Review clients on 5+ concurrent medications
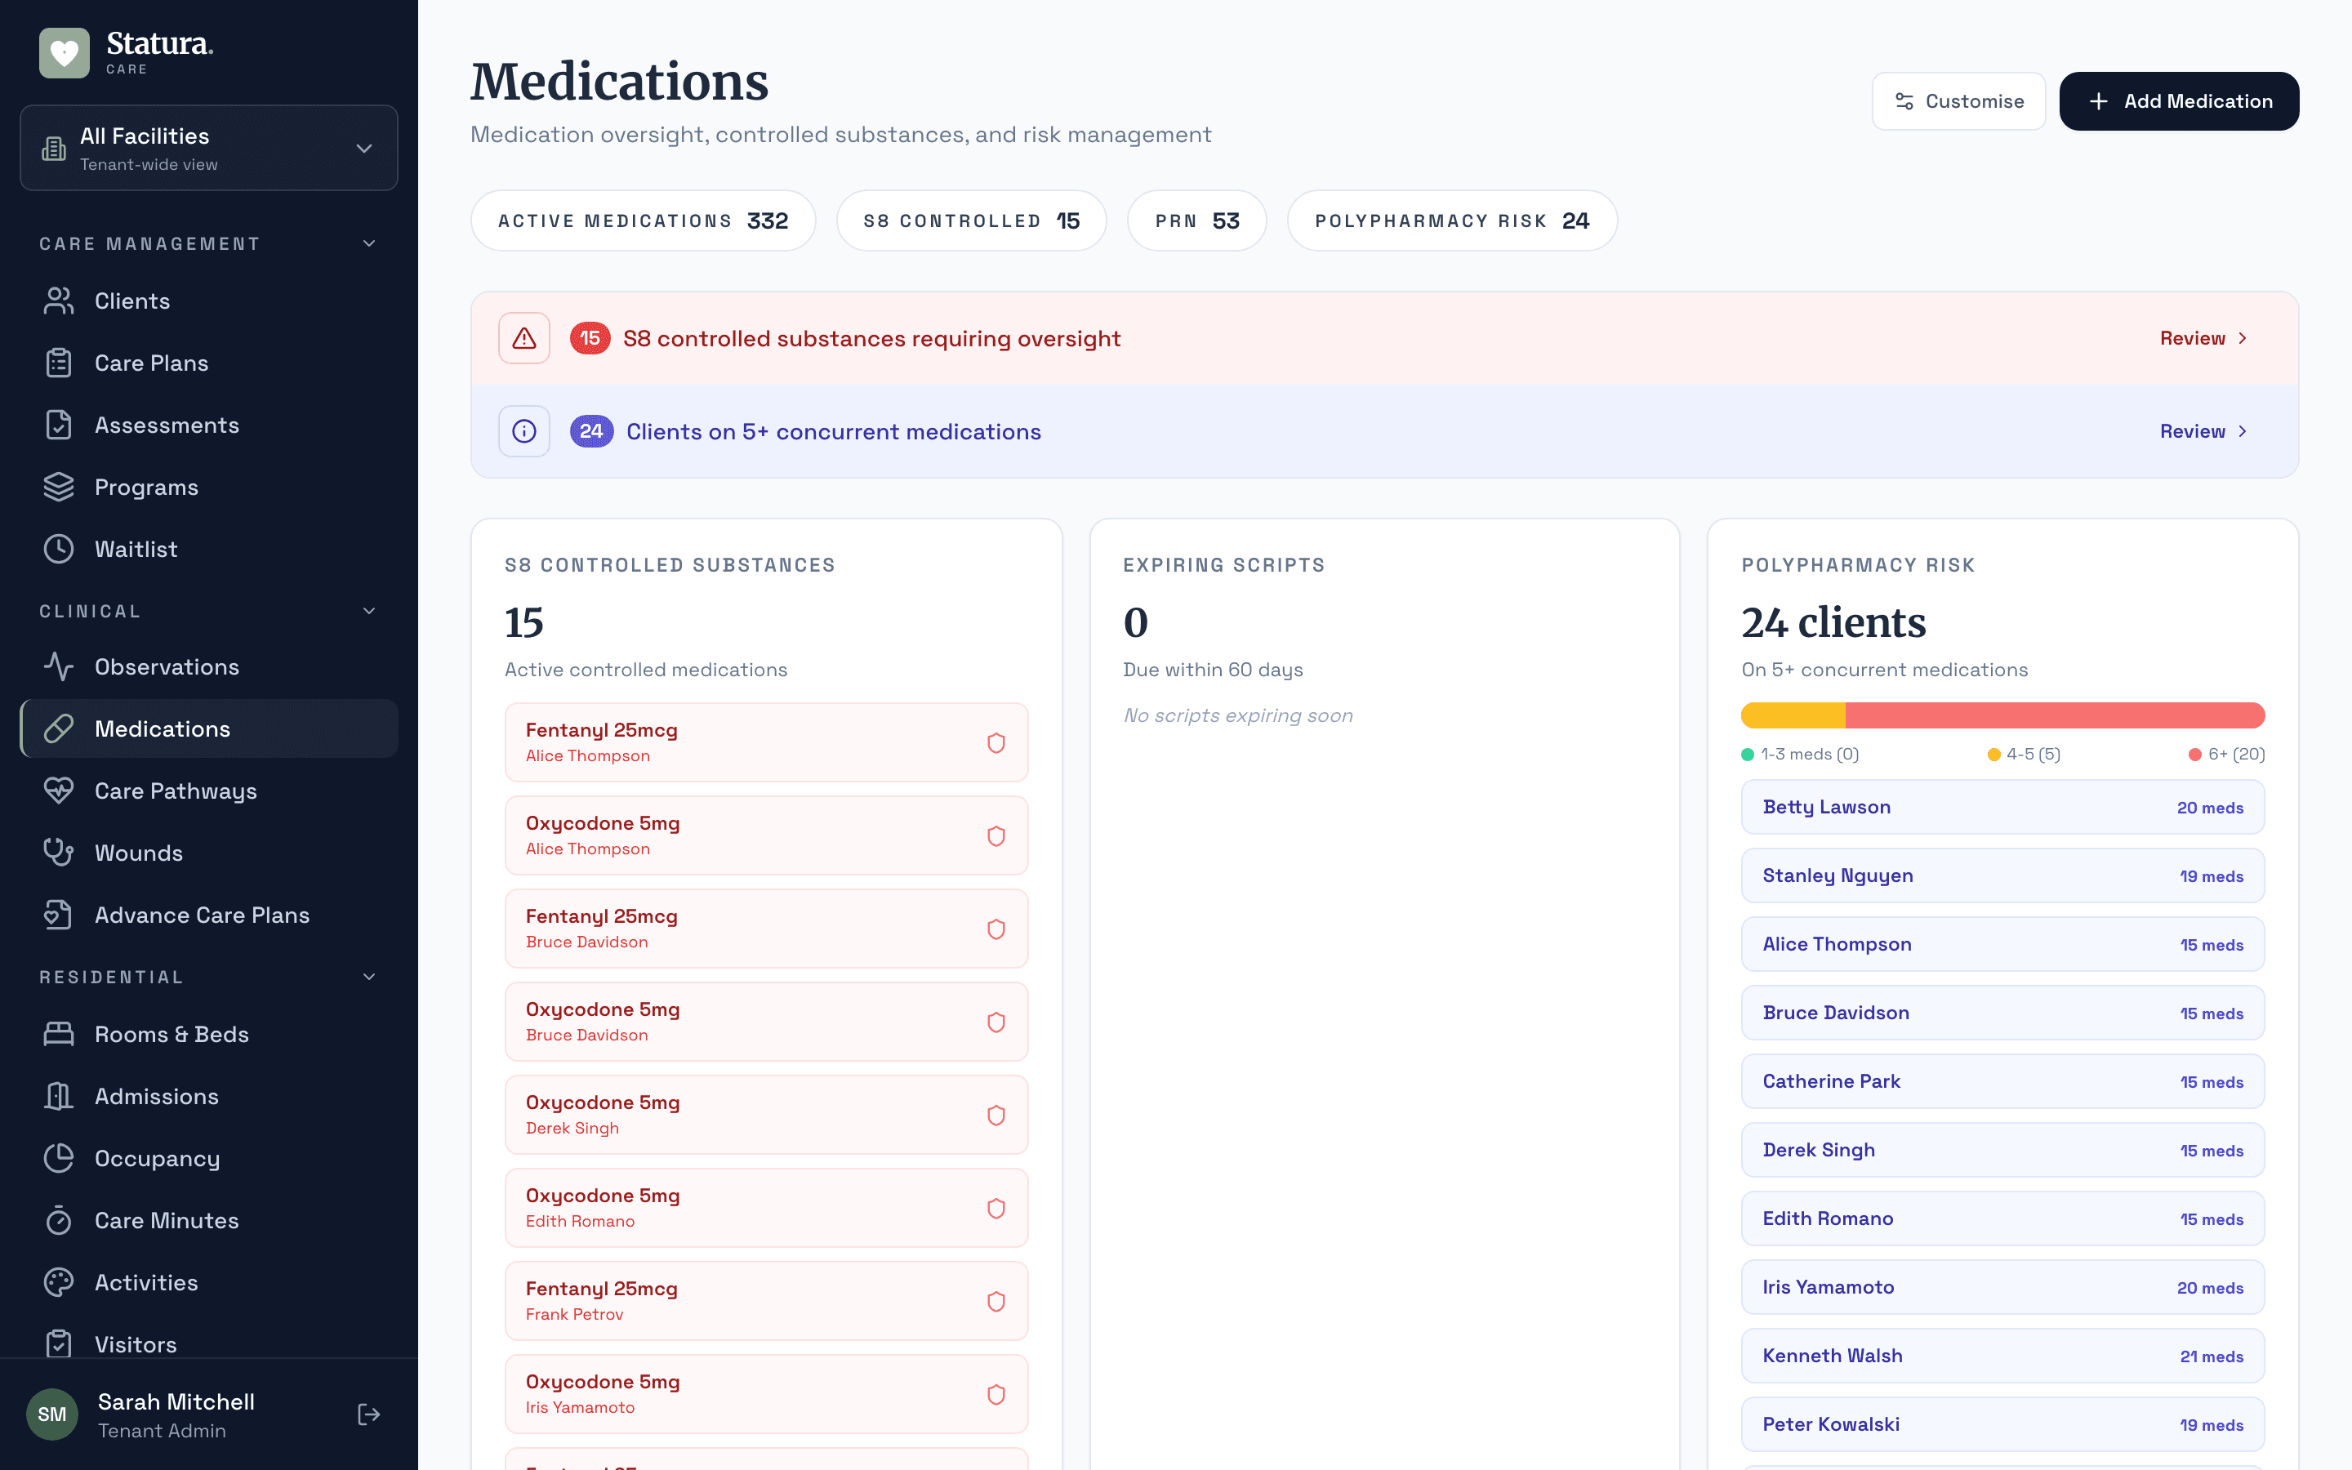 (x=2203, y=430)
